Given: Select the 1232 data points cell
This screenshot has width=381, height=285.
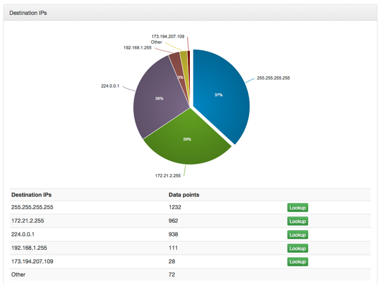Looking at the screenshot, I should pos(175,207).
